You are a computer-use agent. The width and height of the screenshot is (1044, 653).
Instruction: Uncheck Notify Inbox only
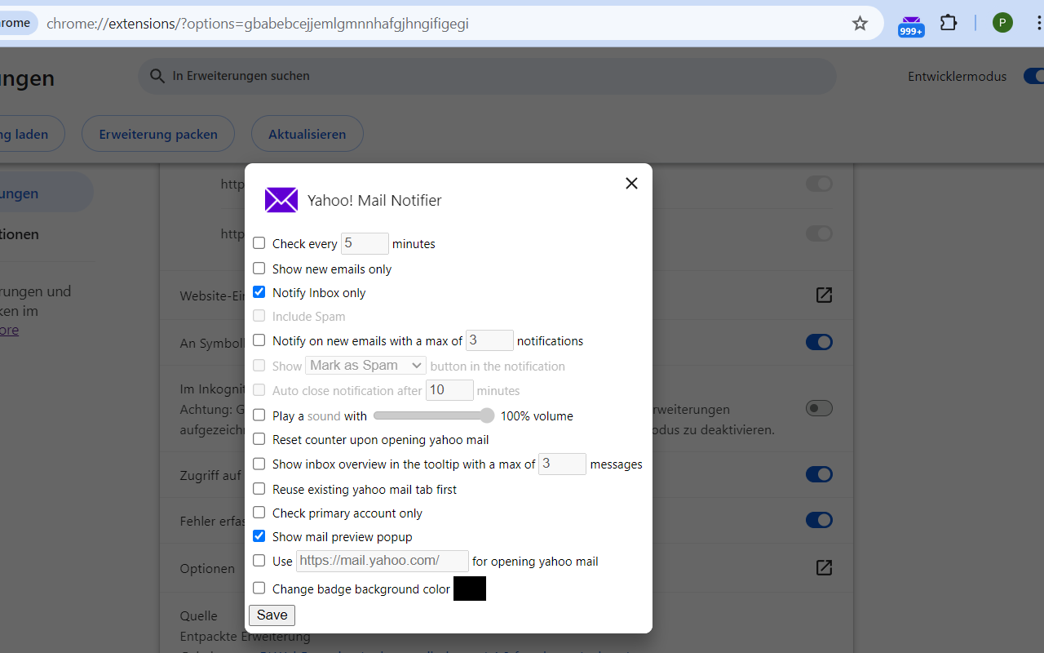(259, 292)
